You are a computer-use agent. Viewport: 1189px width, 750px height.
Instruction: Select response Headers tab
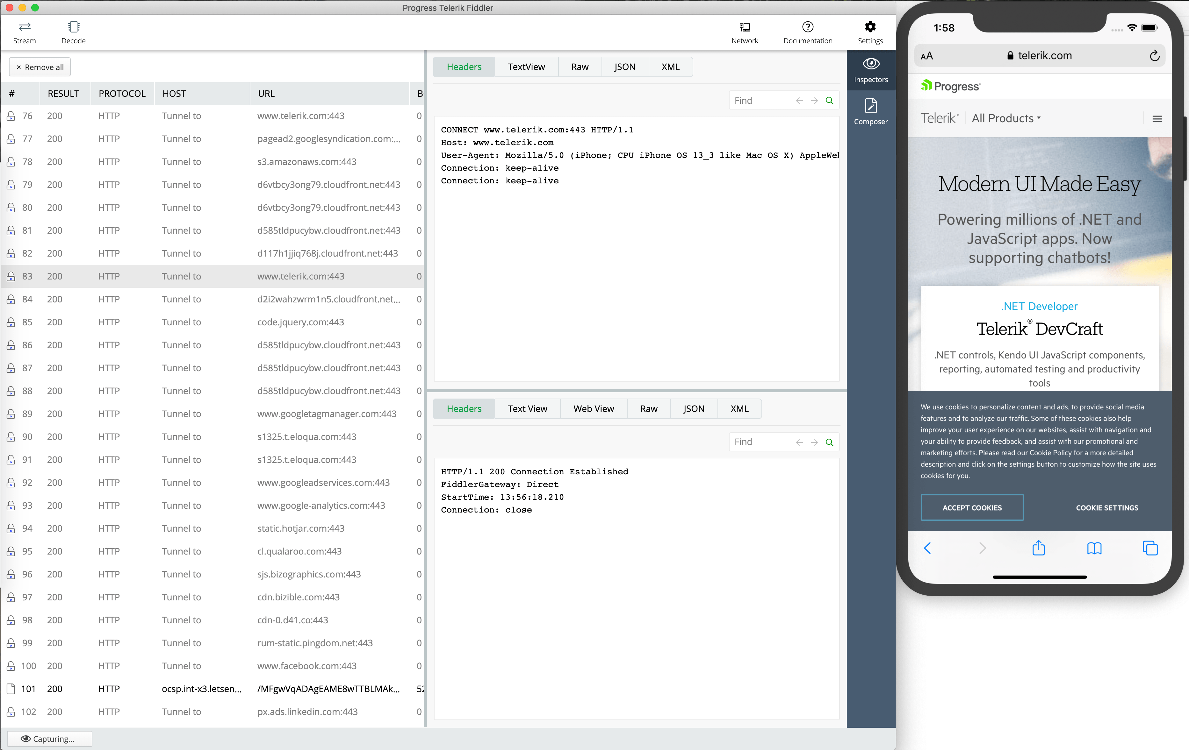tap(464, 408)
